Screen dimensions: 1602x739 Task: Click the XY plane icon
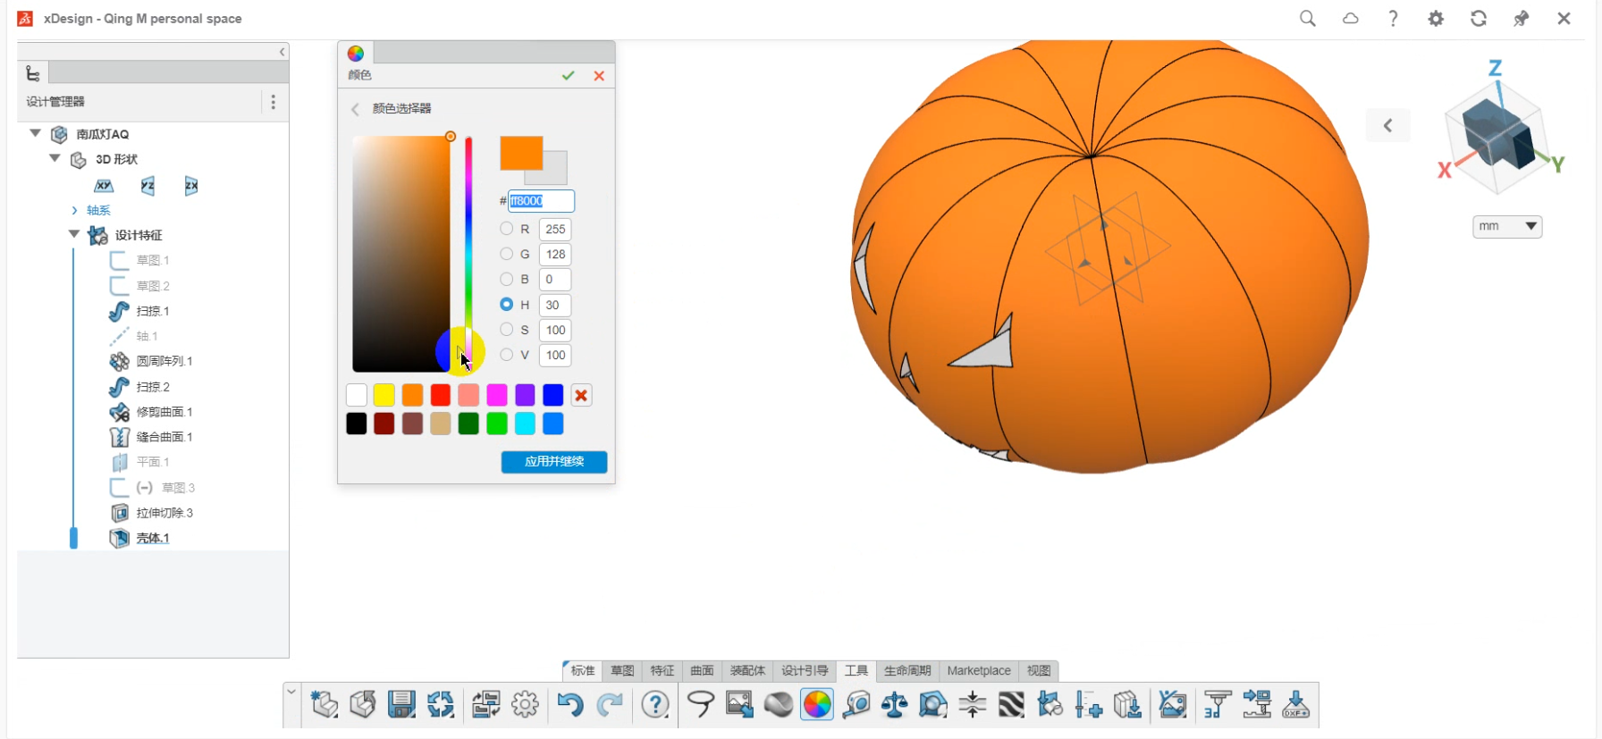click(104, 186)
